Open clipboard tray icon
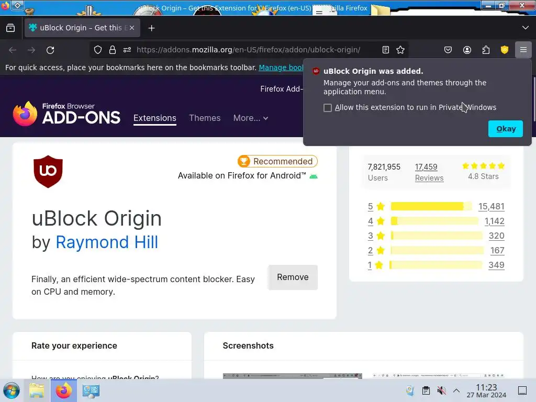The height and width of the screenshot is (402, 536). point(426,390)
